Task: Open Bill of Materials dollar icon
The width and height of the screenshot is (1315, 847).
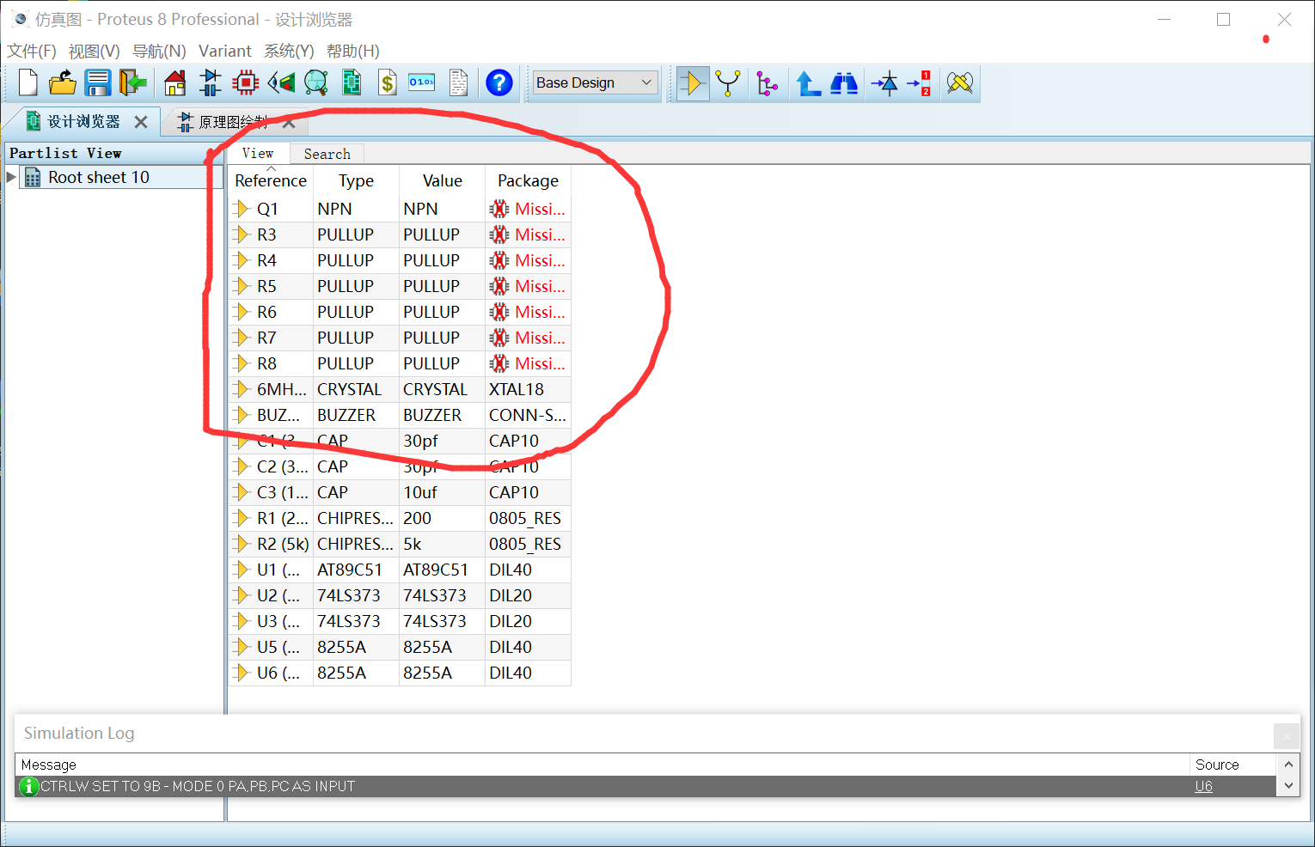Action: click(388, 82)
